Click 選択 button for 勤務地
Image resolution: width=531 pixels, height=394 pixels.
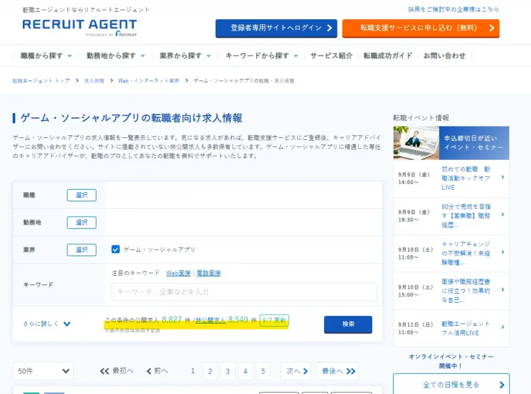pos(81,222)
